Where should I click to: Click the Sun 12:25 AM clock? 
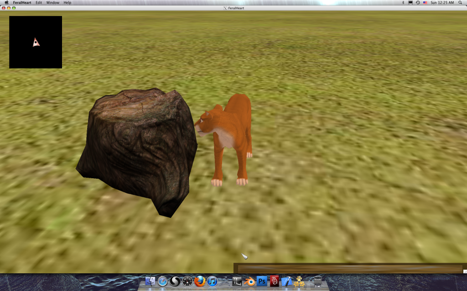click(442, 2)
